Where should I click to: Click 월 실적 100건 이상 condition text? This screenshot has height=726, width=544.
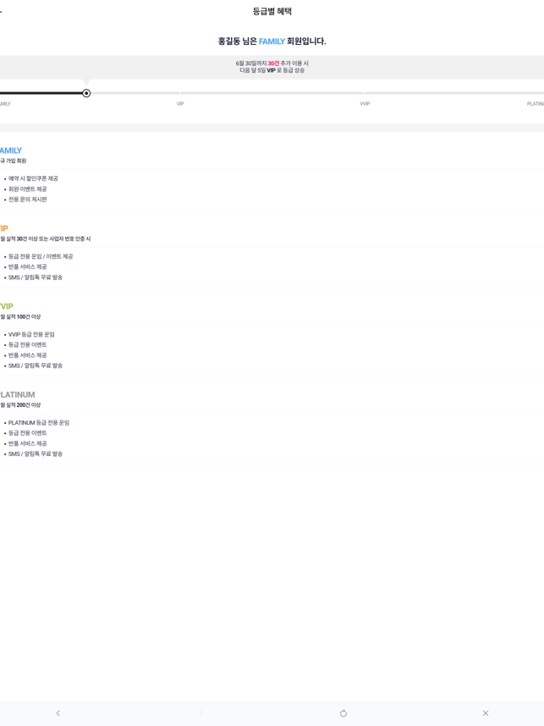[x=20, y=316]
